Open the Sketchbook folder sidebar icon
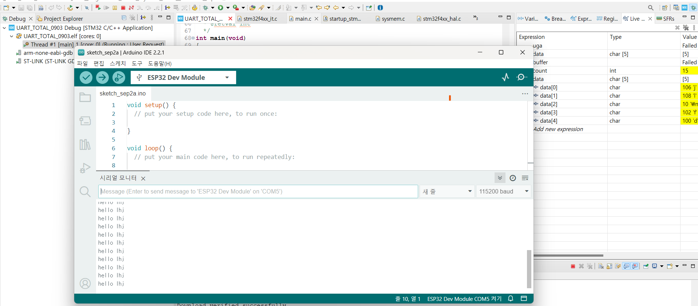 (85, 97)
